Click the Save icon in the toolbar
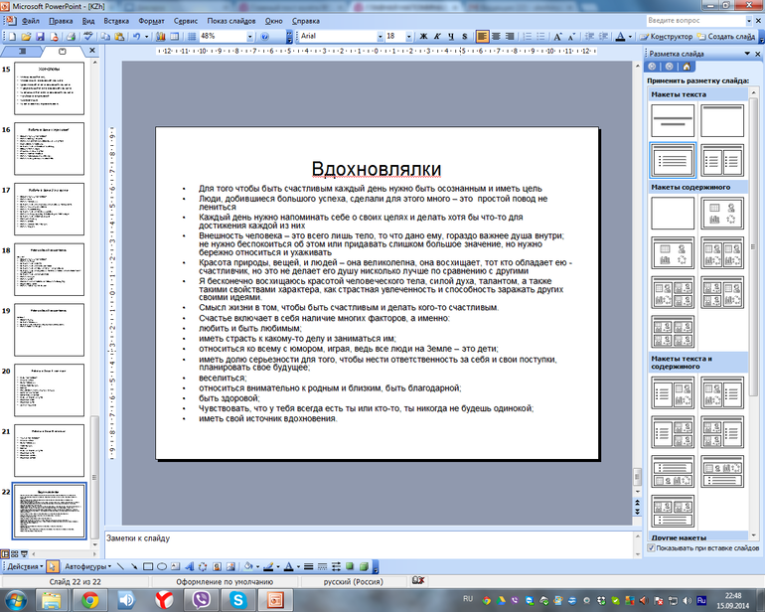The width and height of the screenshot is (765, 612). (x=41, y=36)
